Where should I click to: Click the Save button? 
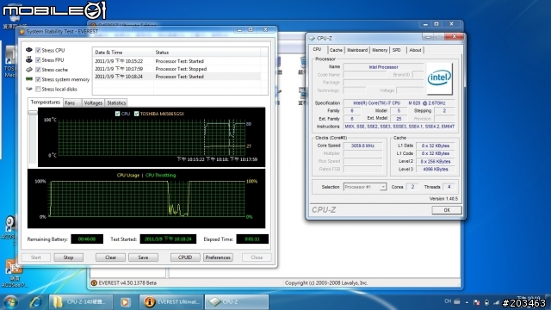[x=143, y=257]
